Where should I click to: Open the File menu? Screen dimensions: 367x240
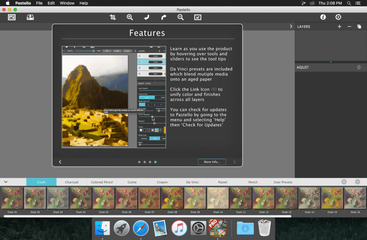coord(39,3)
